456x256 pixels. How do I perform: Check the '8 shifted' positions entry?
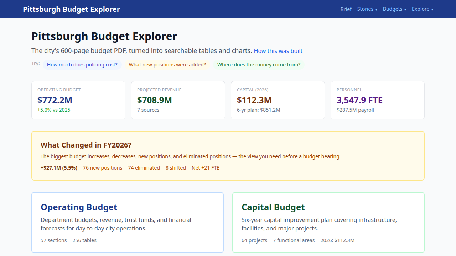176,167
